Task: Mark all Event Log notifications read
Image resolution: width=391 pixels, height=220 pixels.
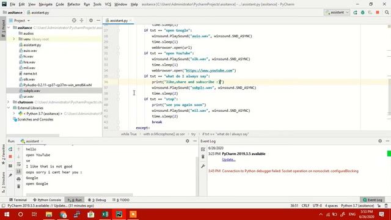Action: [x=203, y=149]
